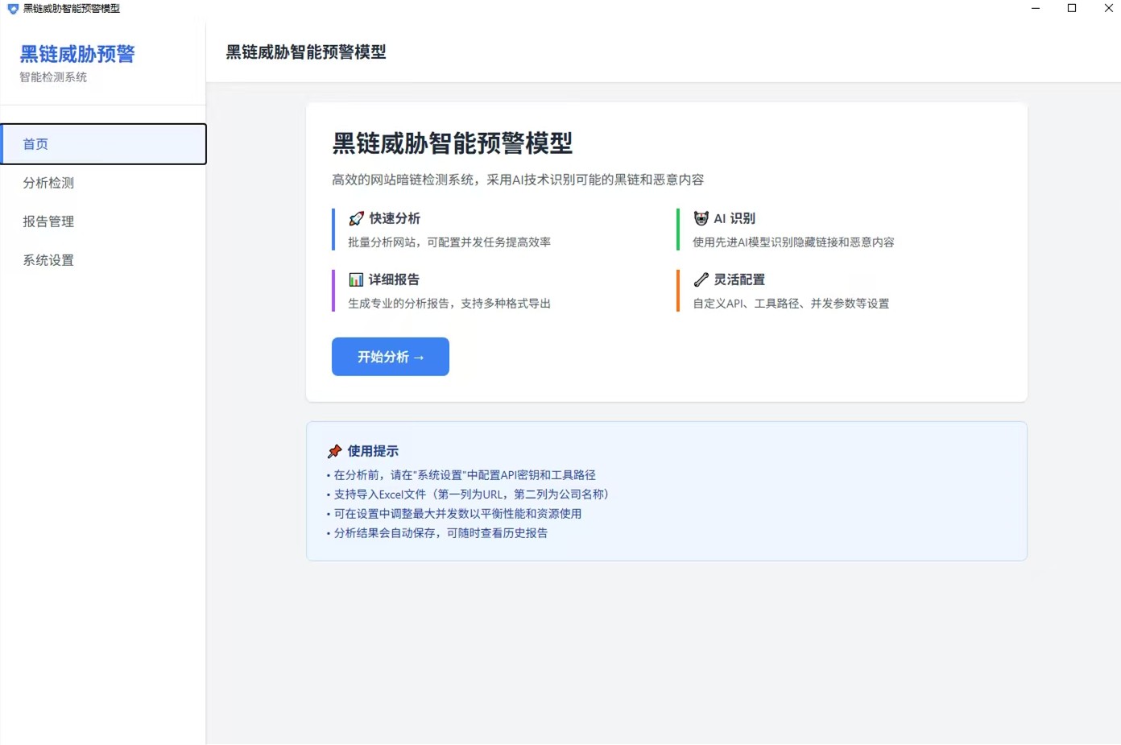Click the tip about 调整最大并发数
The height and width of the screenshot is (745, 1121).
(454, 514)
